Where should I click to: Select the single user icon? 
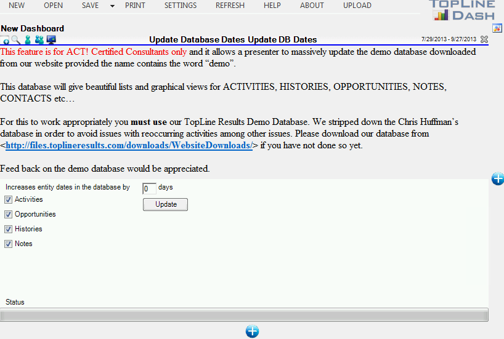pos(28,40)
